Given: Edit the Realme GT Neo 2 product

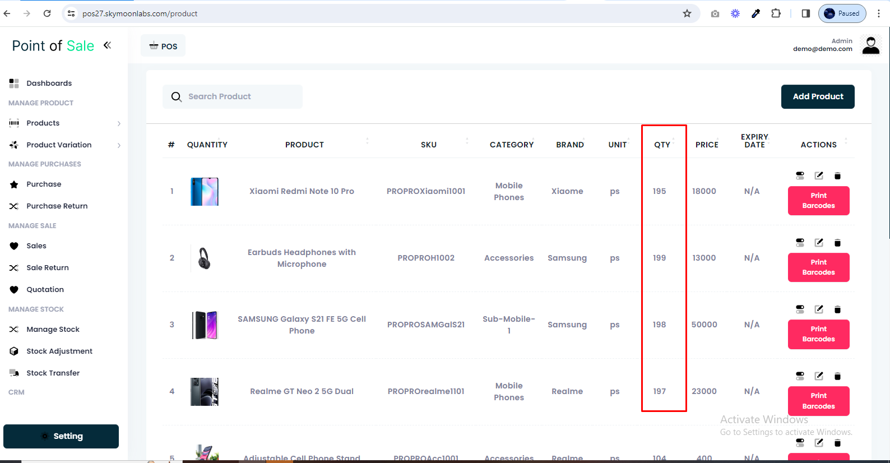Looking at the screenshot, I should (819, 376).
